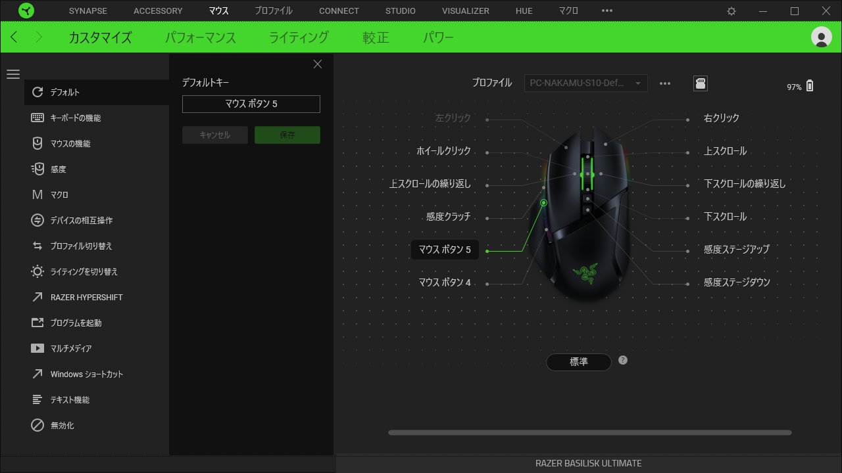
Task: Click the テキスト機能 lines icon
Action: pos(37,399)
